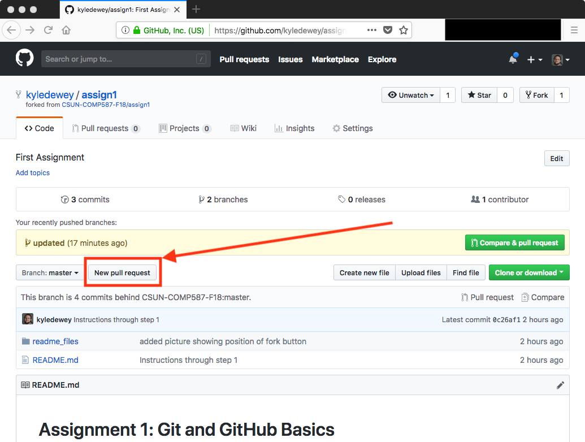View 3 commits
This screenshot has width=585, height=442.
[85, 200]
